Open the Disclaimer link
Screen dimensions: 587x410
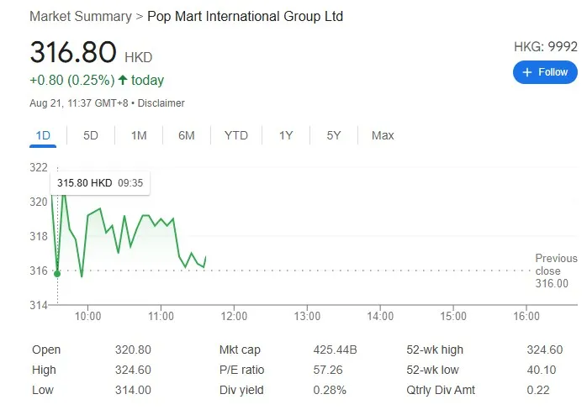(x=161, y=103)
